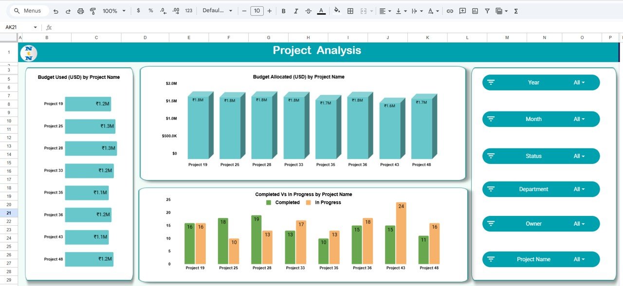Click the Insert chart icon

(475, 11)
